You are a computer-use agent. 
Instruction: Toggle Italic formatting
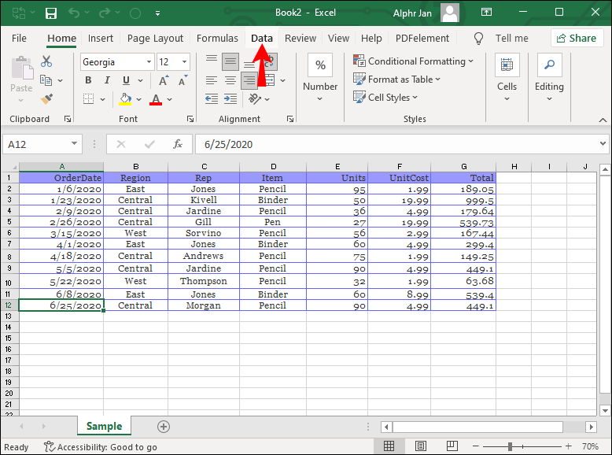pos(106,80)
